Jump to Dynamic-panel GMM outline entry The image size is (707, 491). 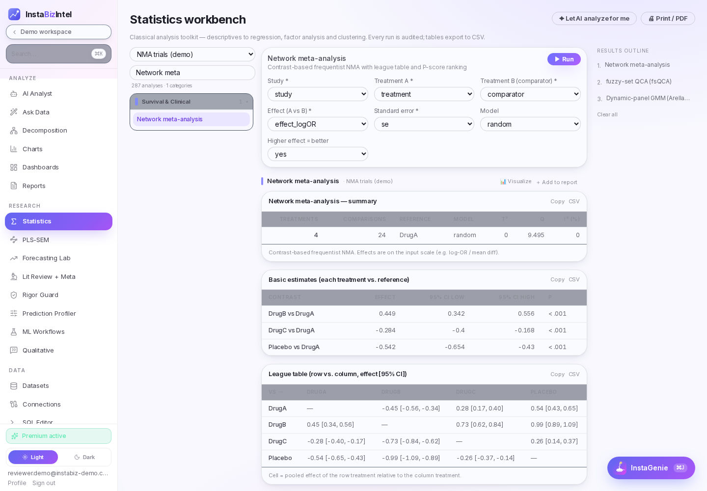(648, 98)
